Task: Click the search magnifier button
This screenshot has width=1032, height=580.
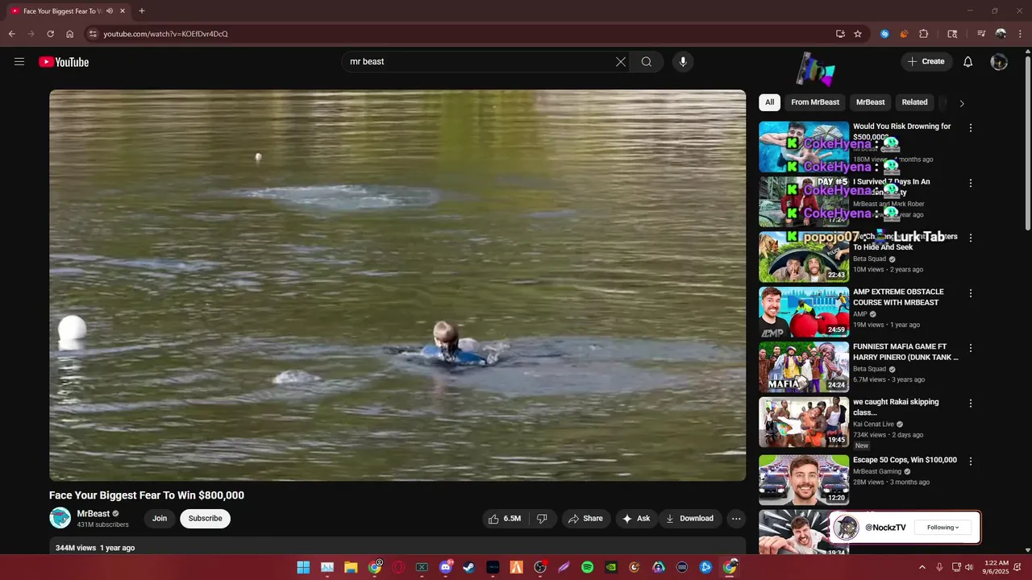Action: tap(647, 62)
